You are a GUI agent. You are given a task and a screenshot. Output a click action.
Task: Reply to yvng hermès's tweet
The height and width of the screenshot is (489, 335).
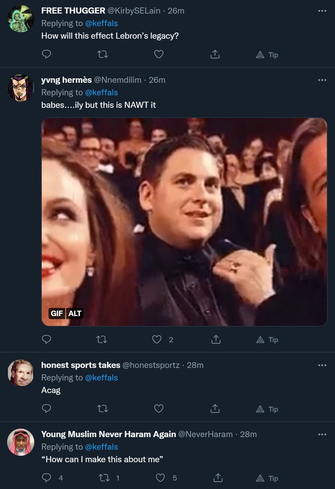click(x=46, y=339)
